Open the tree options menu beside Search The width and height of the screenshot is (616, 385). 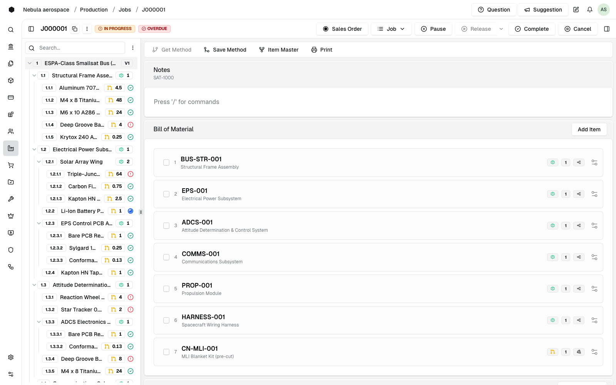pos(133,48)
